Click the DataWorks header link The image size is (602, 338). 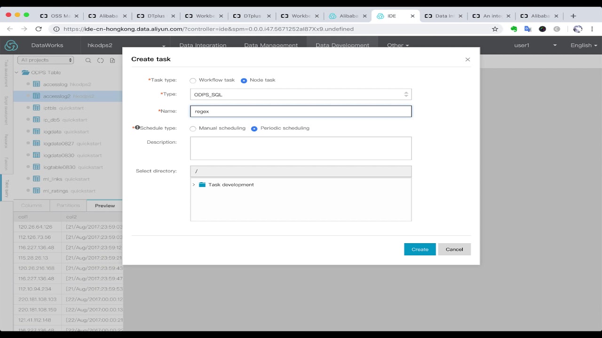click(x=47, y=46)
